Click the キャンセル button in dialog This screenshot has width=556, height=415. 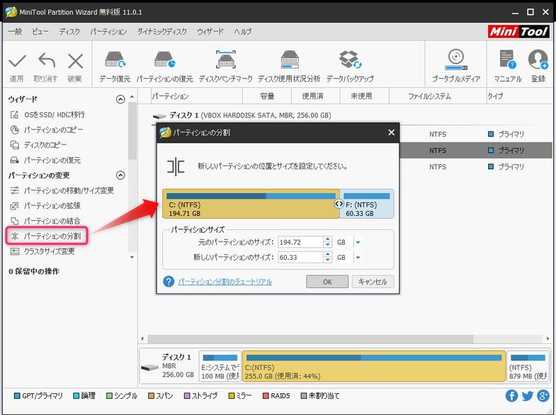coord(373,282)
